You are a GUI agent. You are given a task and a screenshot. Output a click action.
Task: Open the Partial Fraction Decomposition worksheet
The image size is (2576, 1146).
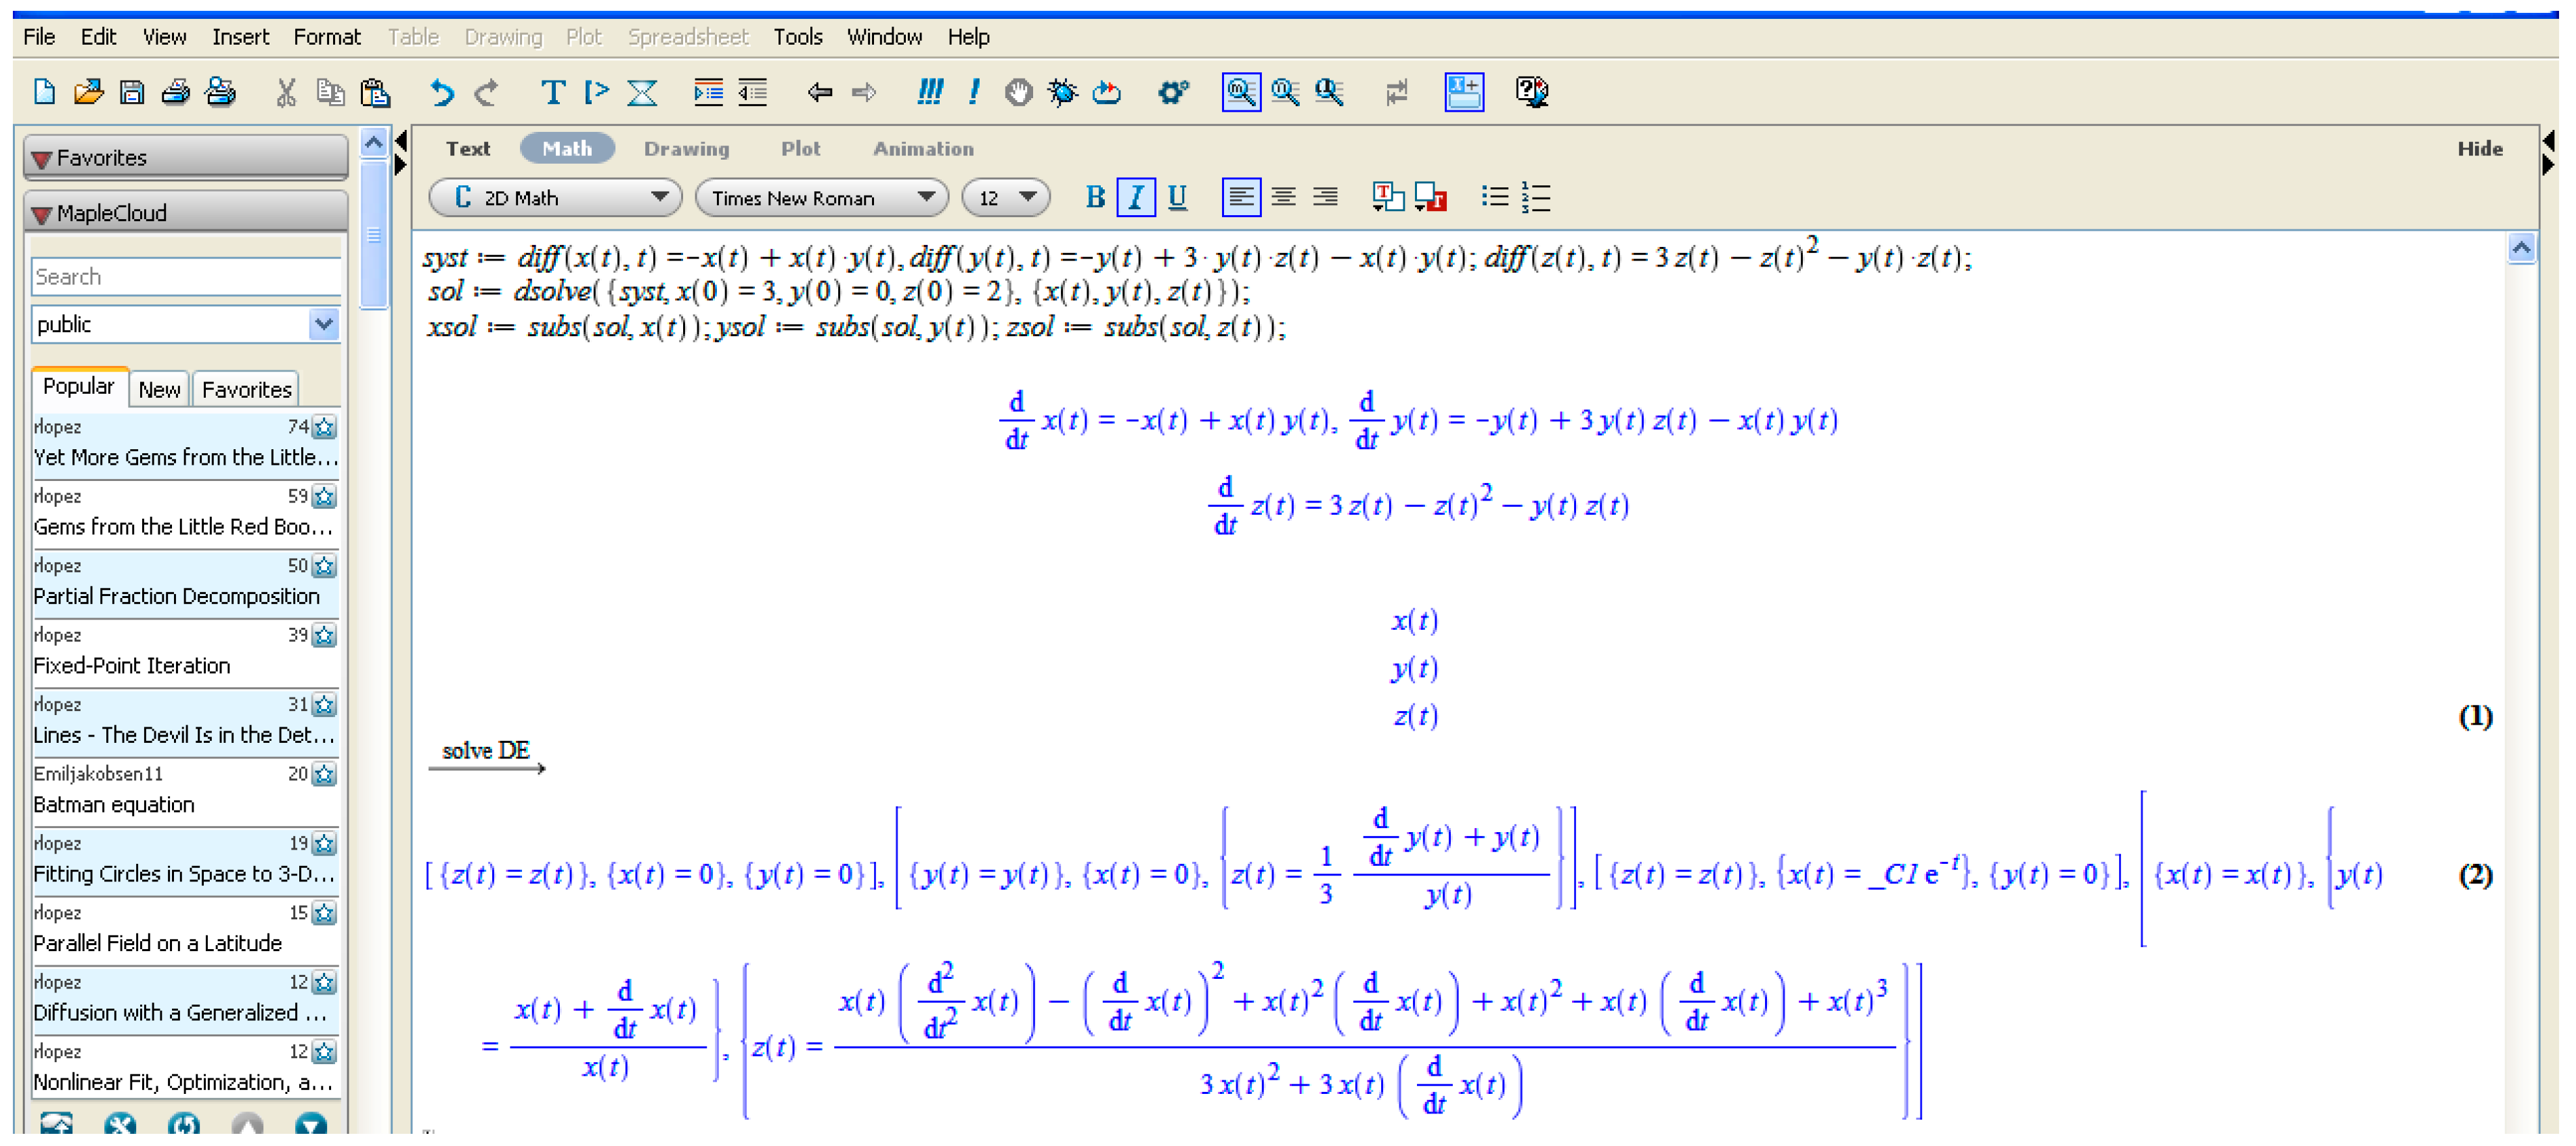[x=176, y=597]
